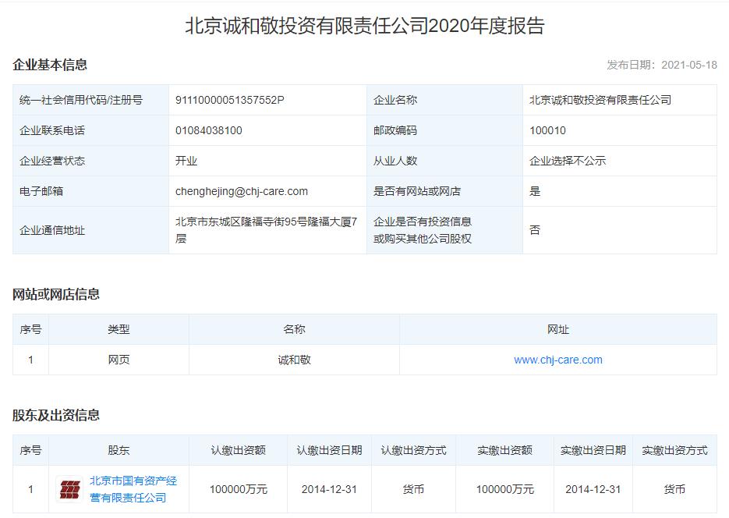
Task: Click the 实缴出资方式 column header
Action: coord(674,451)
